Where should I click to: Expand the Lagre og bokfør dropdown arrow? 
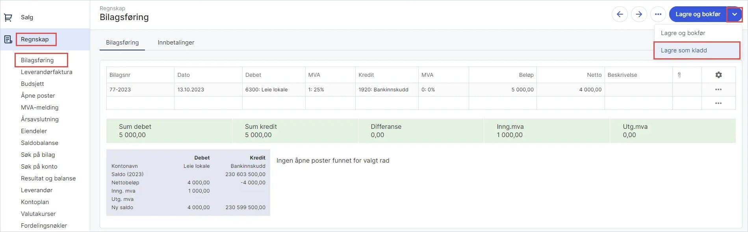(735, 14)
